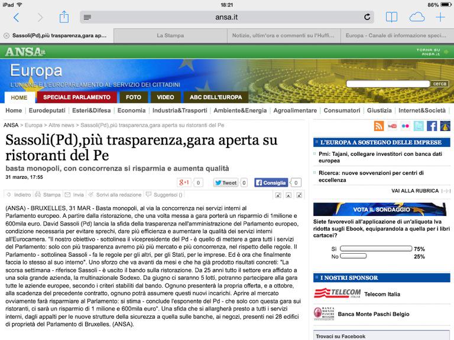Reload the page with the refresh icon

coord(367,17)
